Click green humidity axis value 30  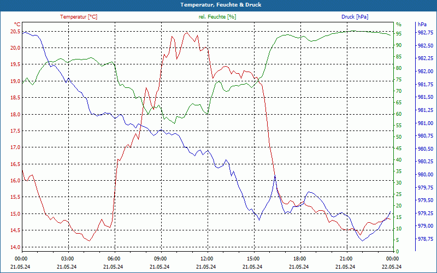399,183
